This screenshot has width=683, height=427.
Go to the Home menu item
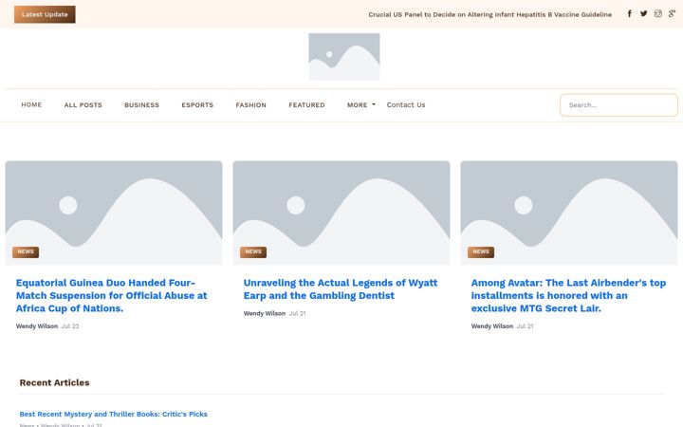(31, 105)
